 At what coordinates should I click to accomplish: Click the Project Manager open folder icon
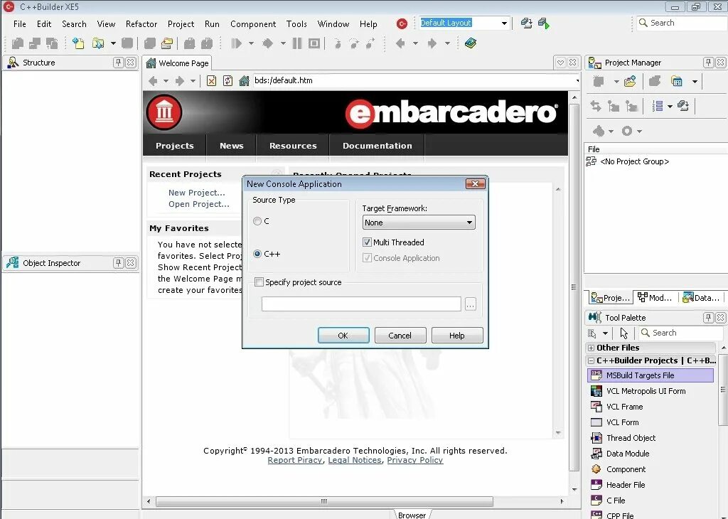point(630,82)
